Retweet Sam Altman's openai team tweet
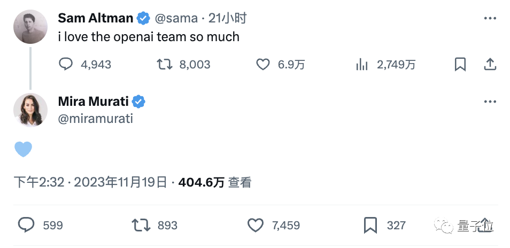The width and height of the screenshot is (510, 248). click(x=164, y=65)
